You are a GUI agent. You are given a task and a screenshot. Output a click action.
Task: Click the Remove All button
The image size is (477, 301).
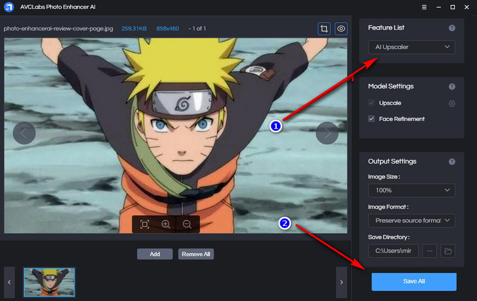[196, 254]
